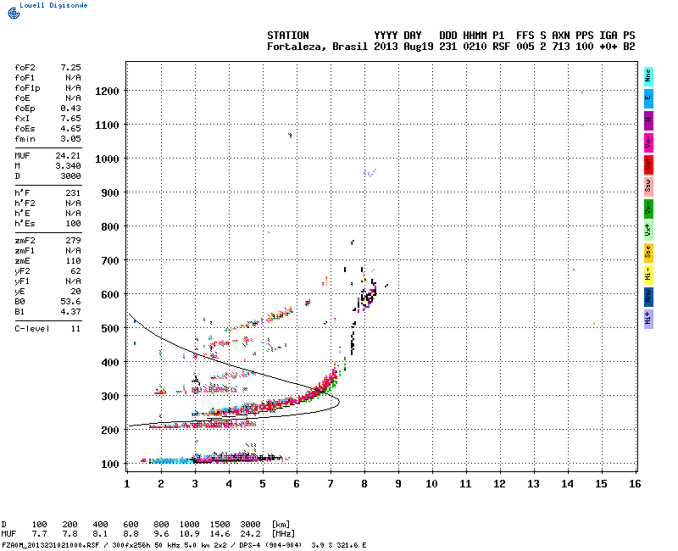Screen dimensions: 678x551
Task: Click the foEp value 0.43
Action: [x=70, y=109]
